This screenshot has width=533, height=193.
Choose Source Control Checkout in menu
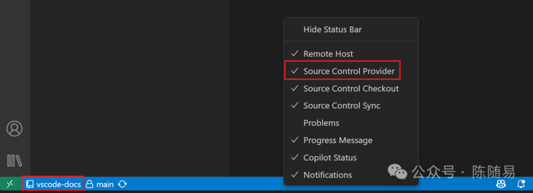click(x=351, y=89)
